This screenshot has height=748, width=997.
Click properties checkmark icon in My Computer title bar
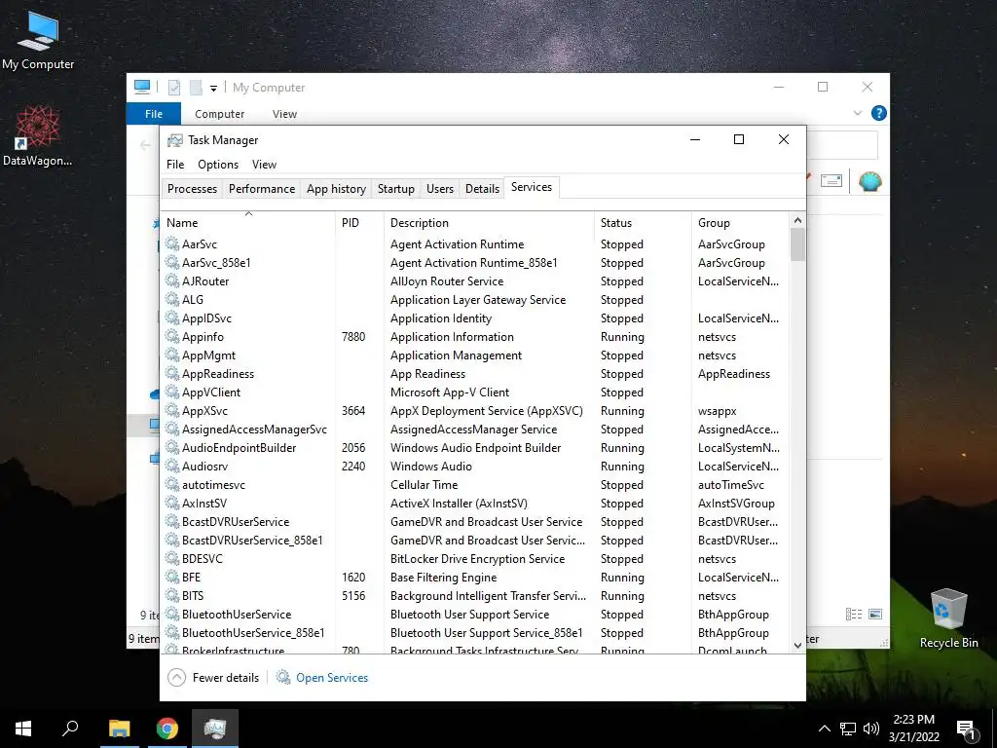coord(174,87)
